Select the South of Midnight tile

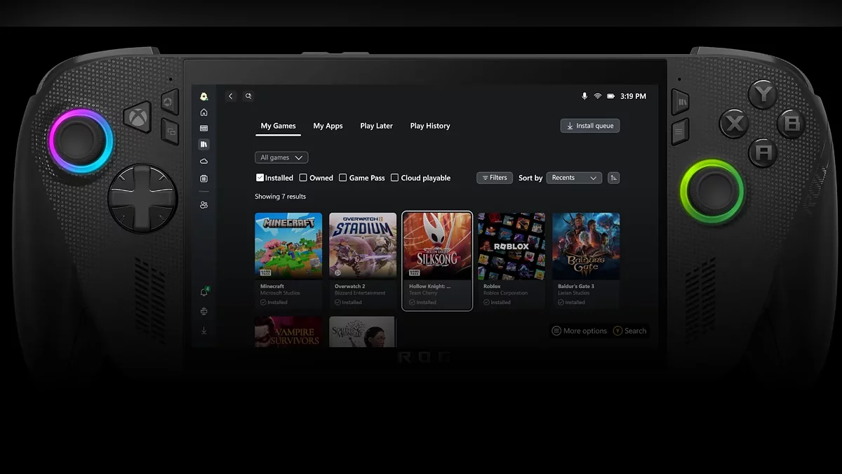363,331
